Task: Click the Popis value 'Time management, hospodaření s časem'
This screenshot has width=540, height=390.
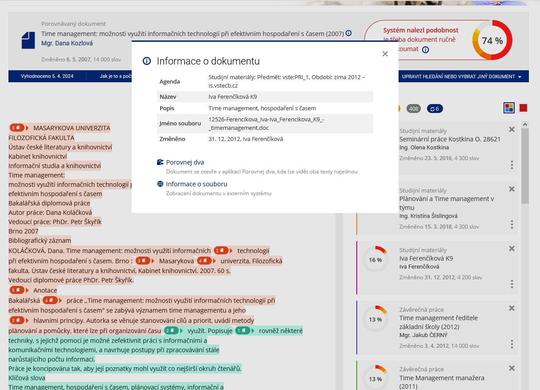Action: point(262,108)
